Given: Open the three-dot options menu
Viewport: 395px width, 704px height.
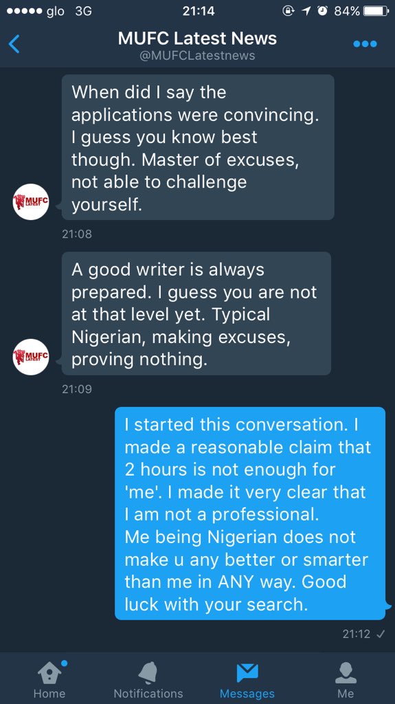Looking at the screenshot, I should click(x=365, y=44).
